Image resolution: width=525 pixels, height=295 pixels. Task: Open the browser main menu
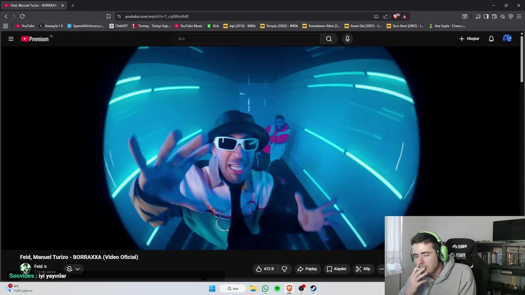click(519, 16)
